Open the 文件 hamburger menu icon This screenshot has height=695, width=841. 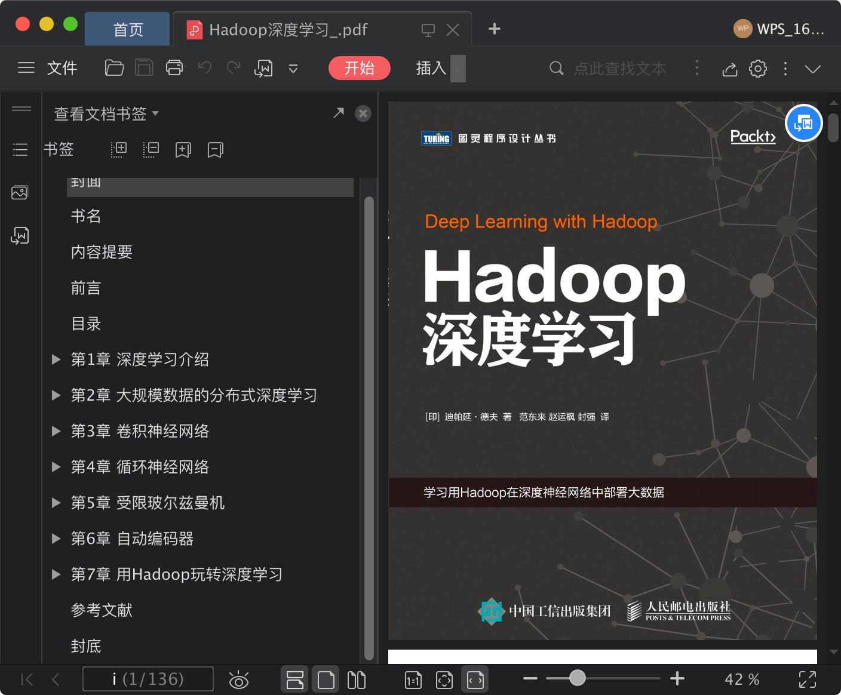pyautogui.click(x=26, y=68)
